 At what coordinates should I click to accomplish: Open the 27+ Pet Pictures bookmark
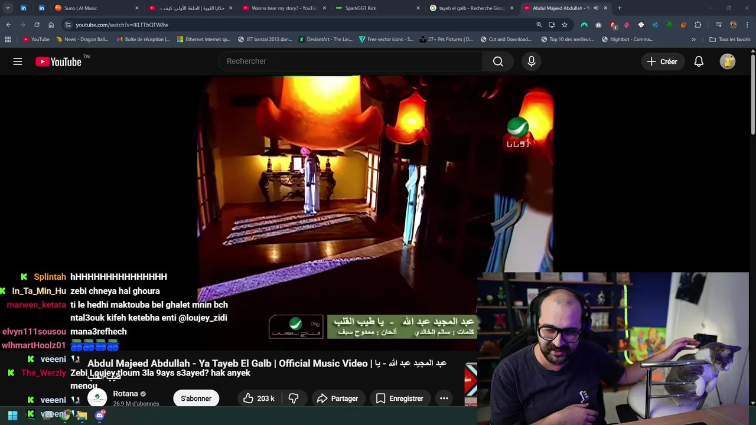[447, 40]
